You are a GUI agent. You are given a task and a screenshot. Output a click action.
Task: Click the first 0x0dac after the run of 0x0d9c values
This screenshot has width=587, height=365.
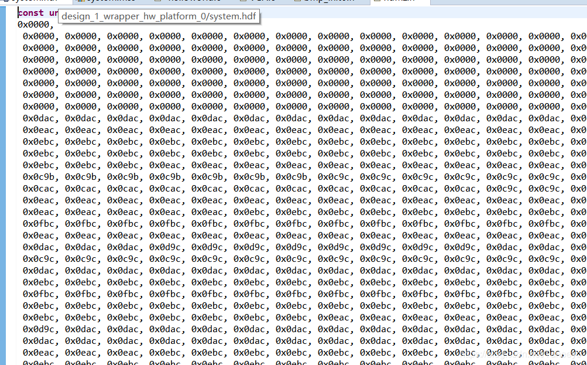tap(502, 247)
